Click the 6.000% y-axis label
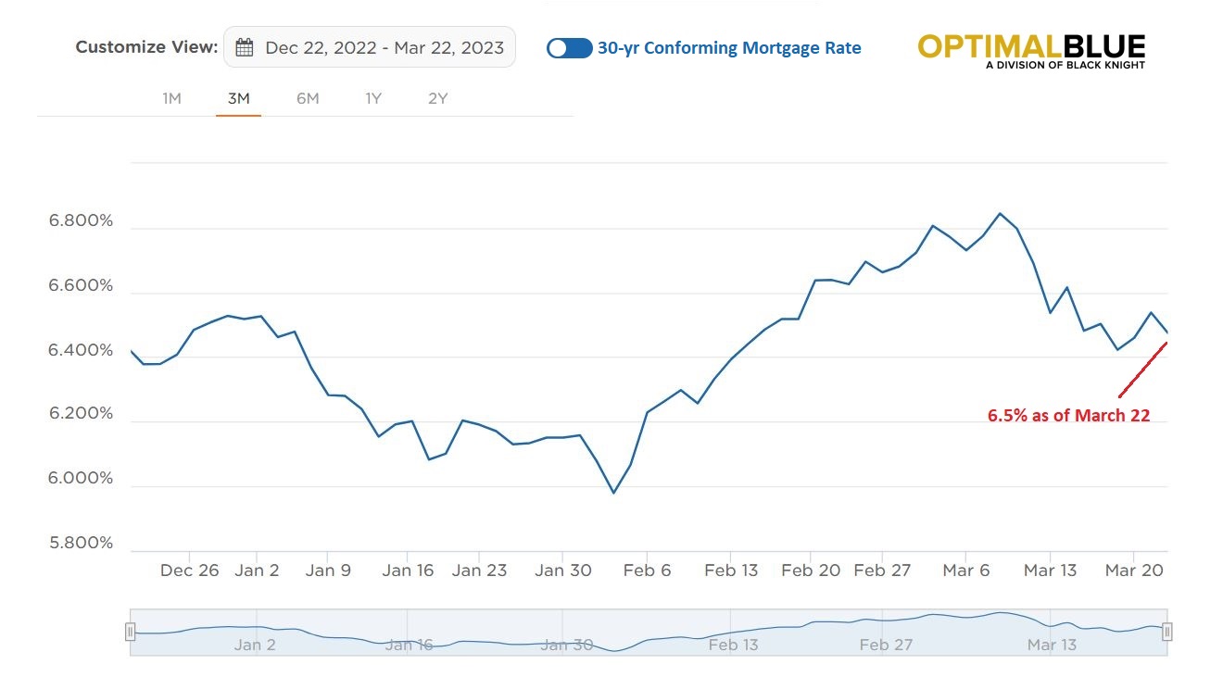 tap(82, 479)
